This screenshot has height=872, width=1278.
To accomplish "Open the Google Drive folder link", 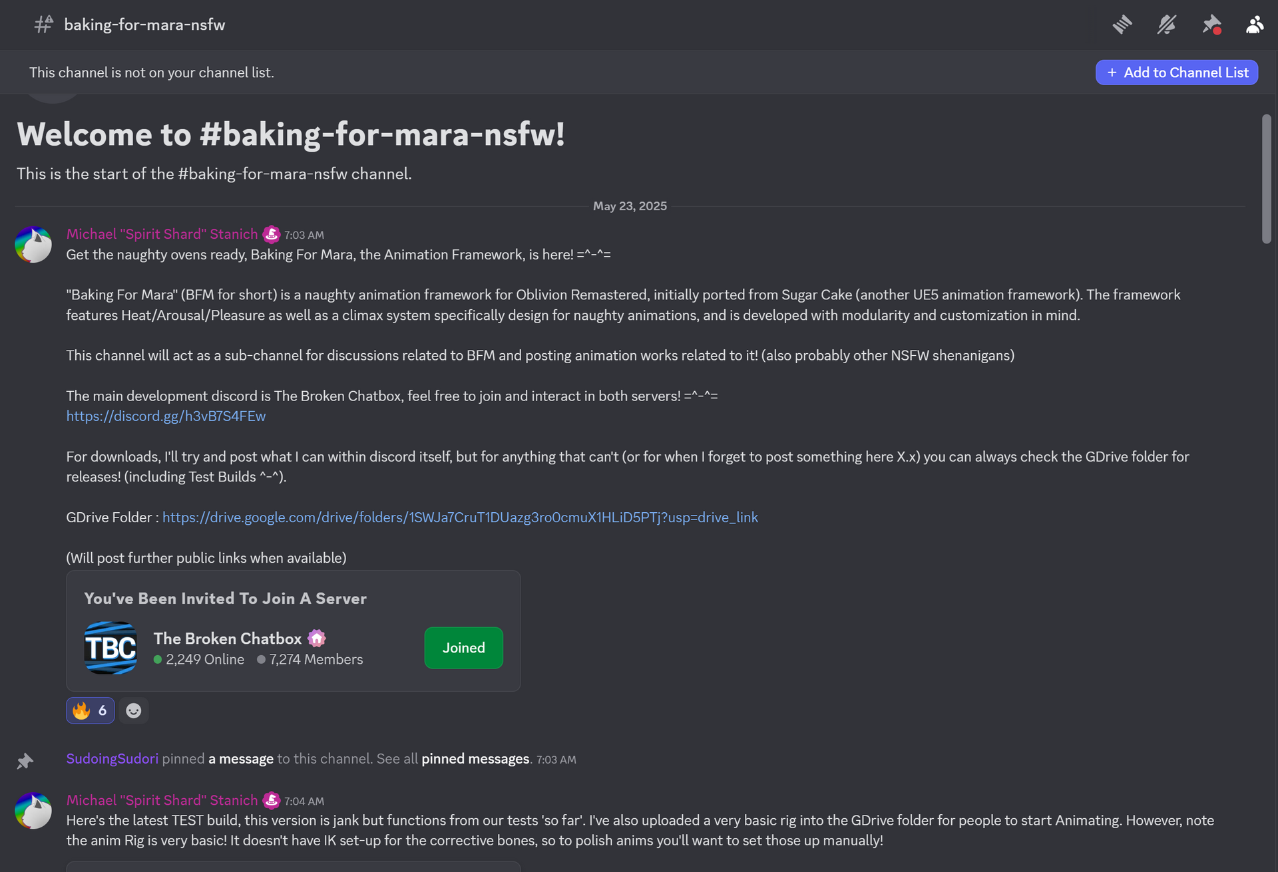I will 460,517.
